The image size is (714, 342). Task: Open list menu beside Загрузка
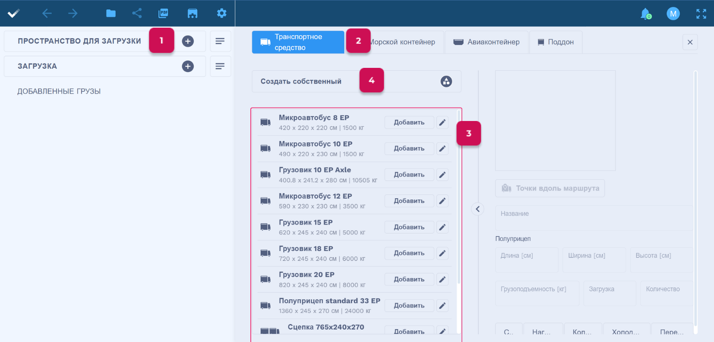pos(220,67)
